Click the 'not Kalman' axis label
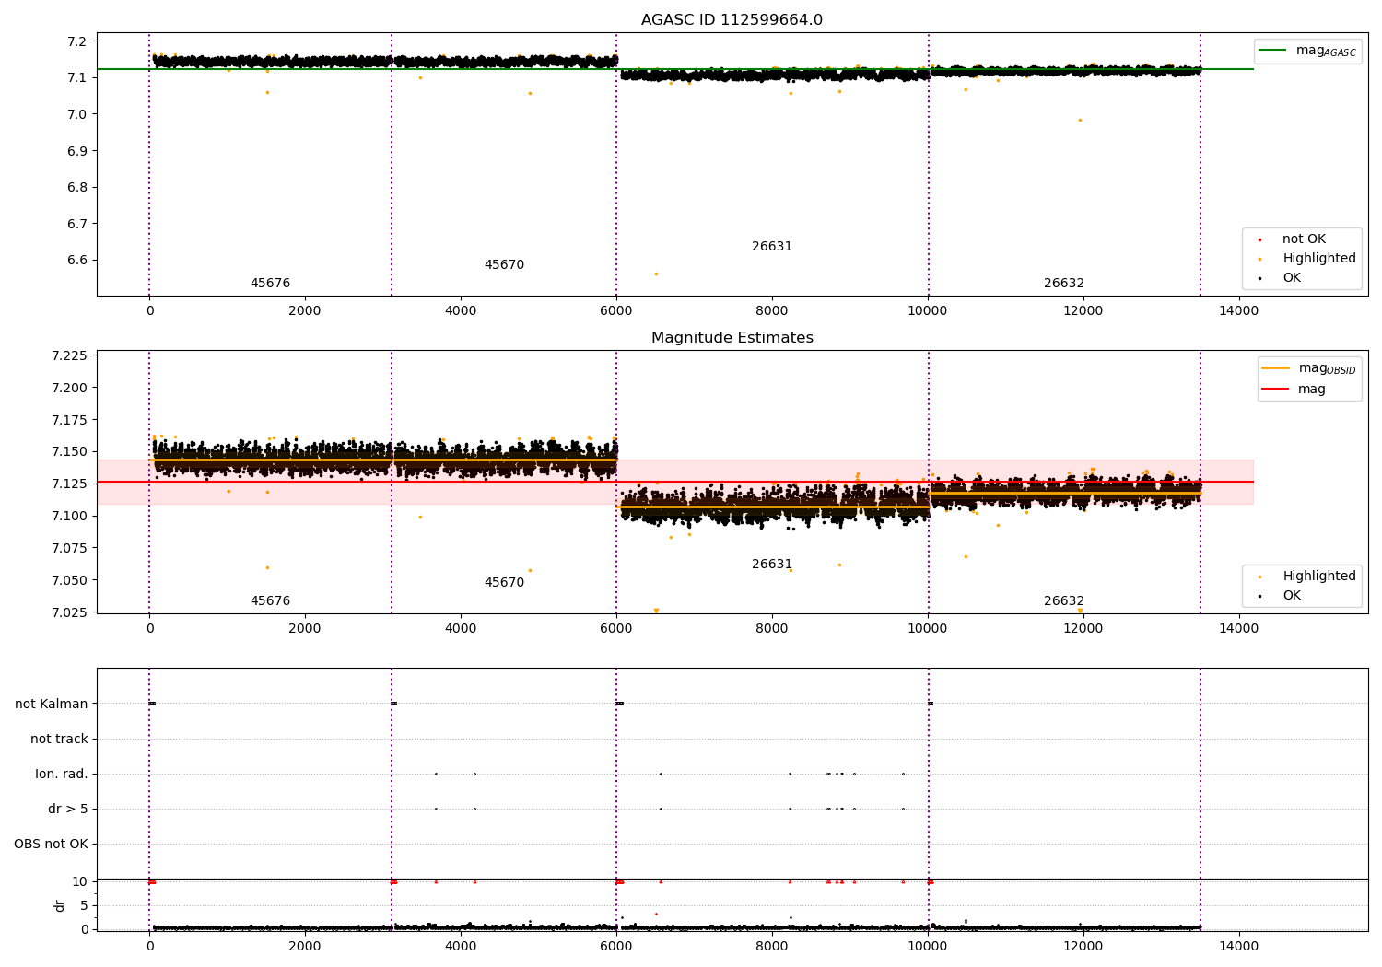 [52, 705]
